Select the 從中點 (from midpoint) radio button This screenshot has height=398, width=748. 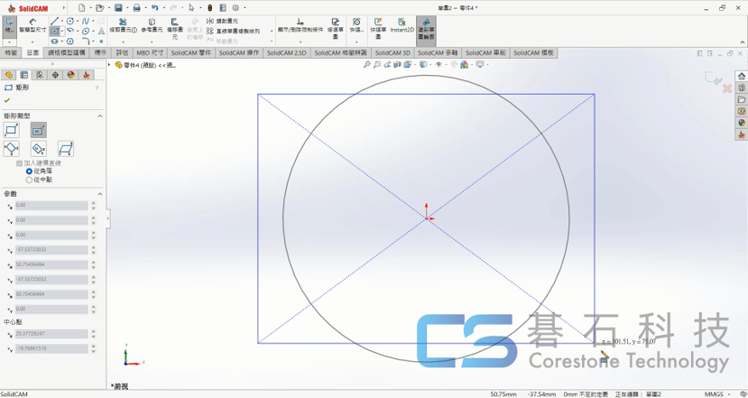(30, 180)
